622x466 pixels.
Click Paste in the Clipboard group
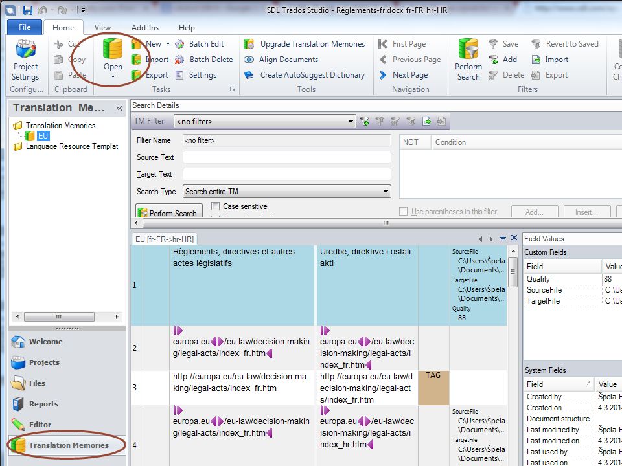pyautogui.click(x=70, y=75)
